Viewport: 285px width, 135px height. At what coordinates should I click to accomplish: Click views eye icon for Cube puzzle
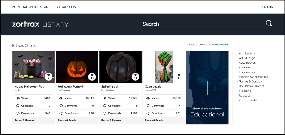coord(148,98)
